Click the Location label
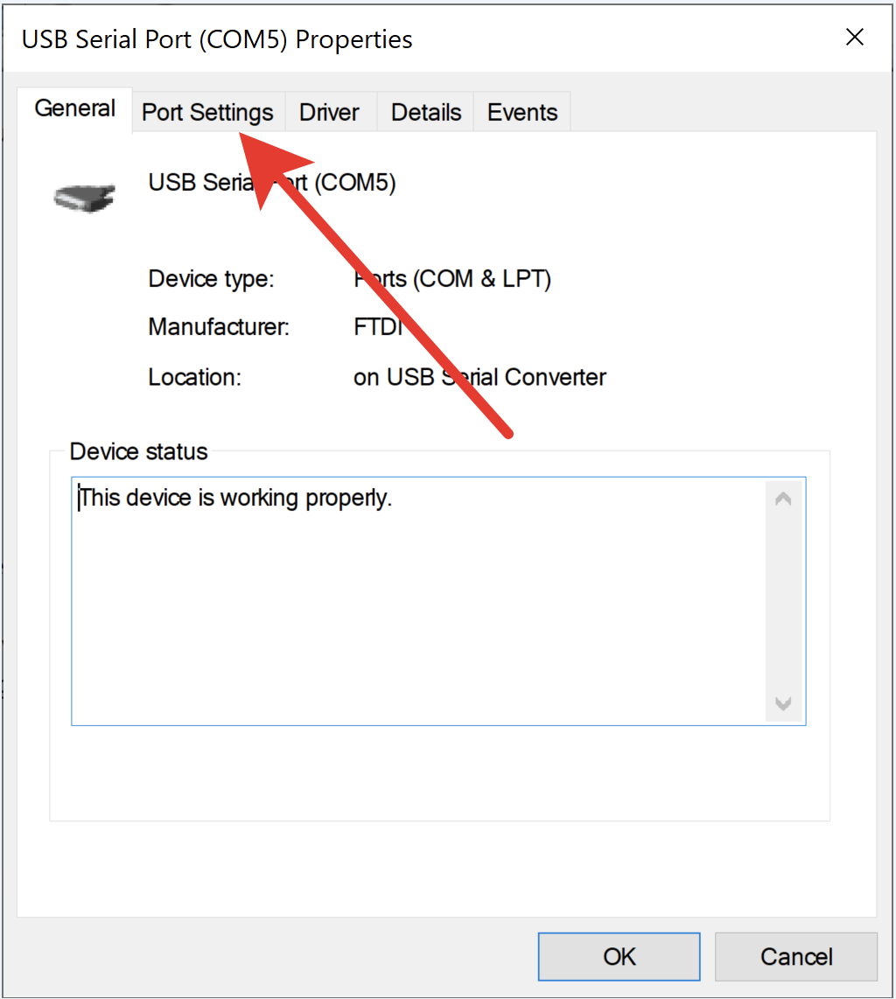This screenshot has height=999, width=896. [x=194, y=378]
